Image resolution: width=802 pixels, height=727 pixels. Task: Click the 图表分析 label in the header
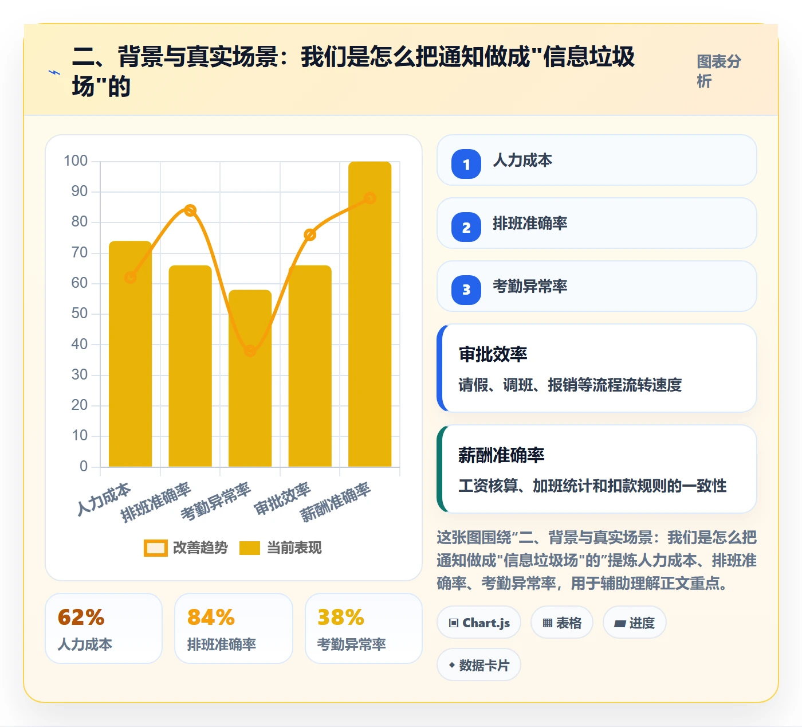click(x=719, y=71)
